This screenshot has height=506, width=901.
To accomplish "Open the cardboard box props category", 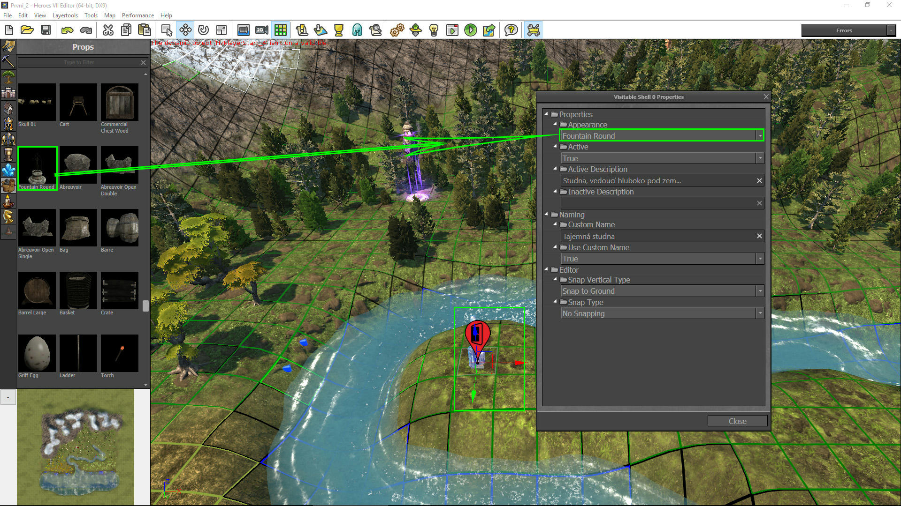I will click(x=8, y=186).
